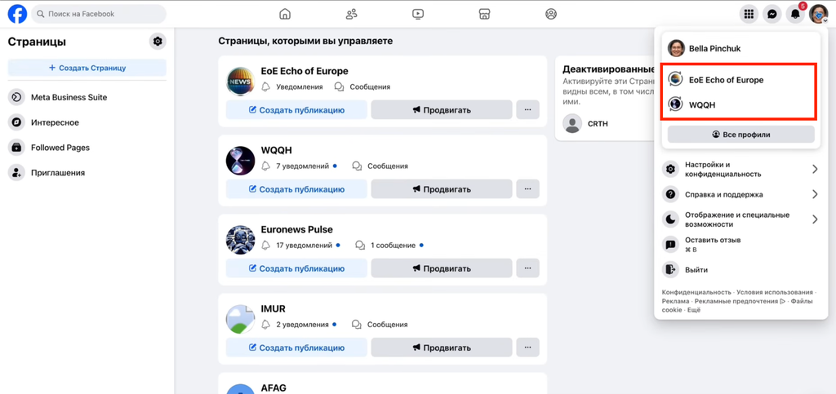Screen dimensions: 836x394
Task: Open the Marketplace icon
Action: click(x=484, y=15)
